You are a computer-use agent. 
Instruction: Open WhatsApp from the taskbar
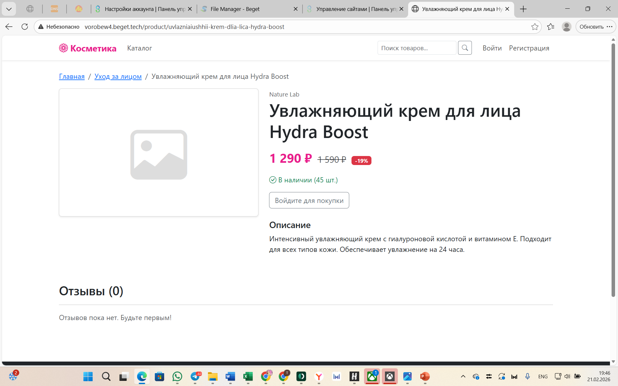[x=177, y=376]
